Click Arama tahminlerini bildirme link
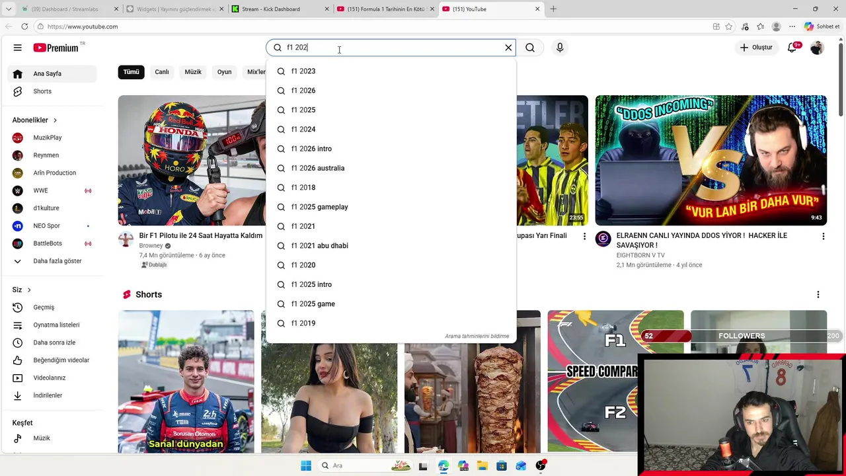 coord(477,337)
